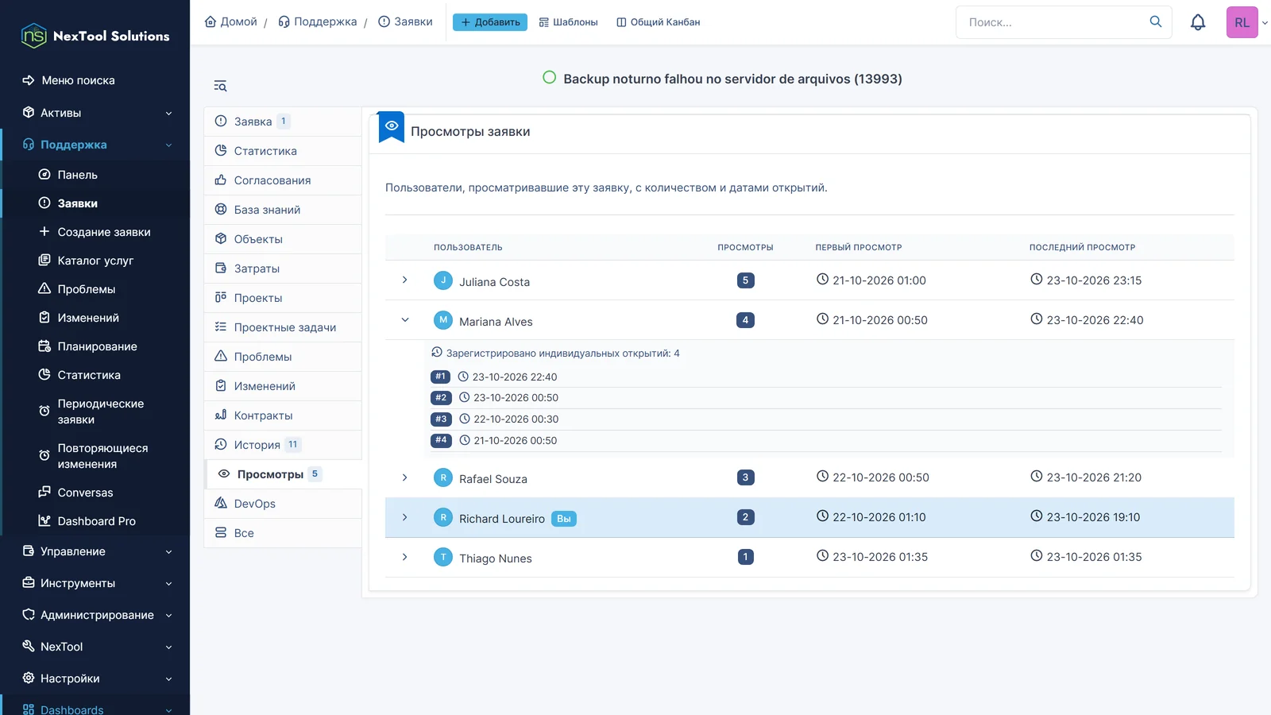The height and width of the screenshot is (715, 1271).
Task: Open the База знаний tab
Action: pos(283,210)
